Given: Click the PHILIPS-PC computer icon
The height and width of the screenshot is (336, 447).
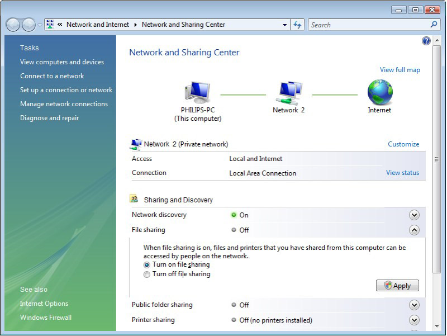Looking at the screenshot, I should (198, 92).
